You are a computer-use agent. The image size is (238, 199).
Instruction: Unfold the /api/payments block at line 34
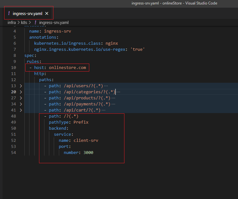(x=21, y=104)
